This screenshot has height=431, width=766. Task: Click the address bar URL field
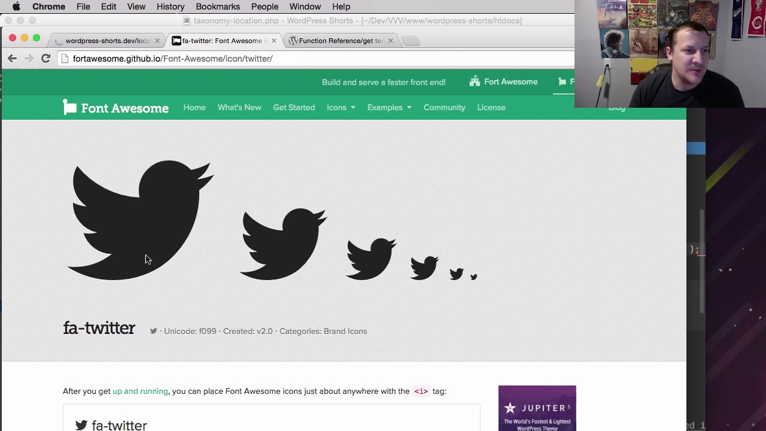[x=317, y=59]
